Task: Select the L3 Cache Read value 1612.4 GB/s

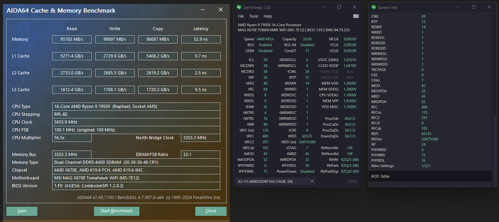Action: 72,90
